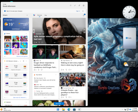Open the profile notifications icon

point(84,15)
